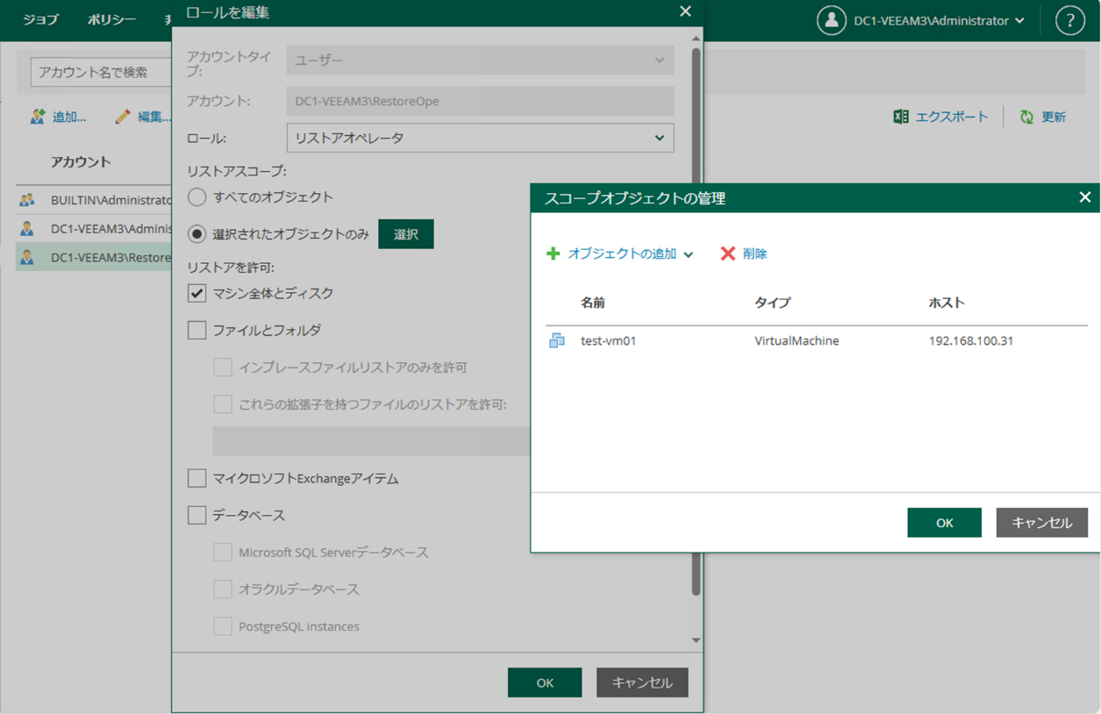The height and width of the screenshot is (714, 1101).
Task: Click the エクスポート link
Action: 952,117
